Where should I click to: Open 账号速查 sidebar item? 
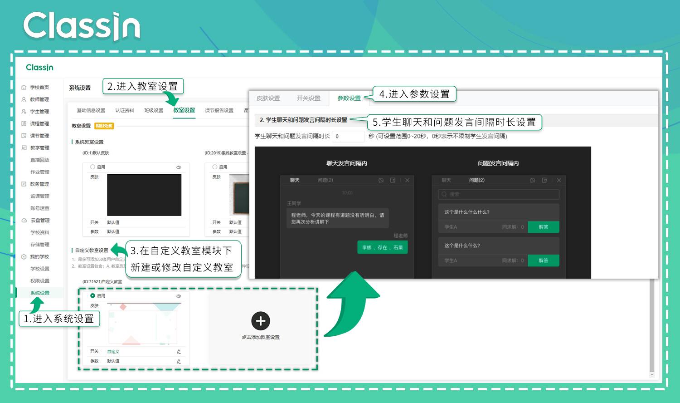coord(39,208)
